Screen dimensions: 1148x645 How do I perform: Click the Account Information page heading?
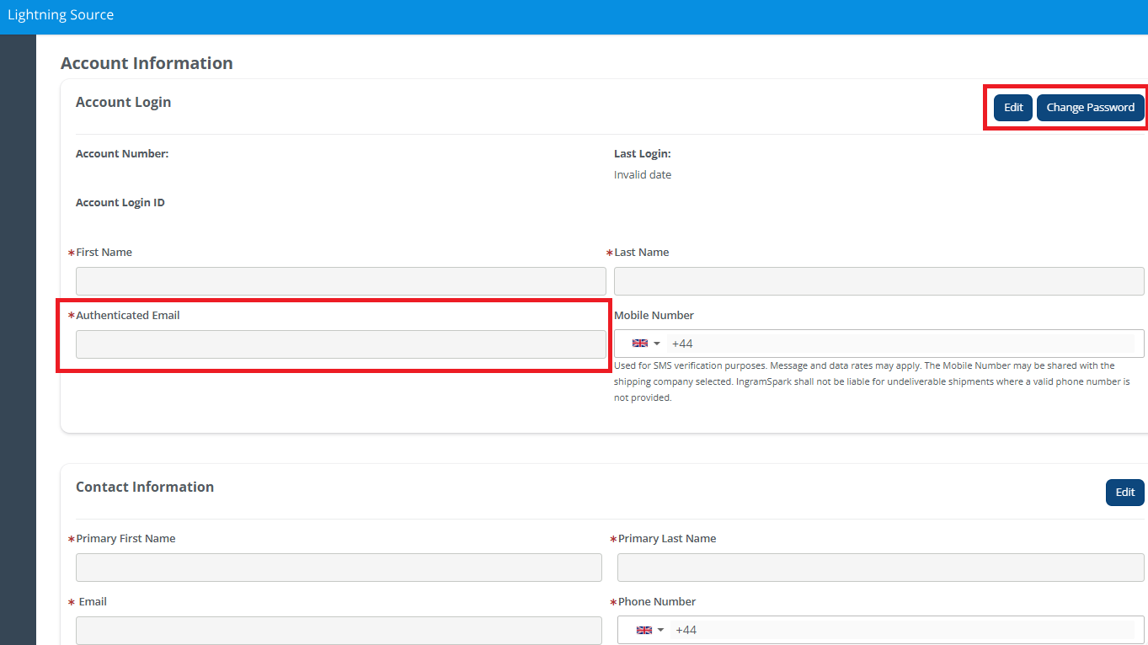(147, 63)
